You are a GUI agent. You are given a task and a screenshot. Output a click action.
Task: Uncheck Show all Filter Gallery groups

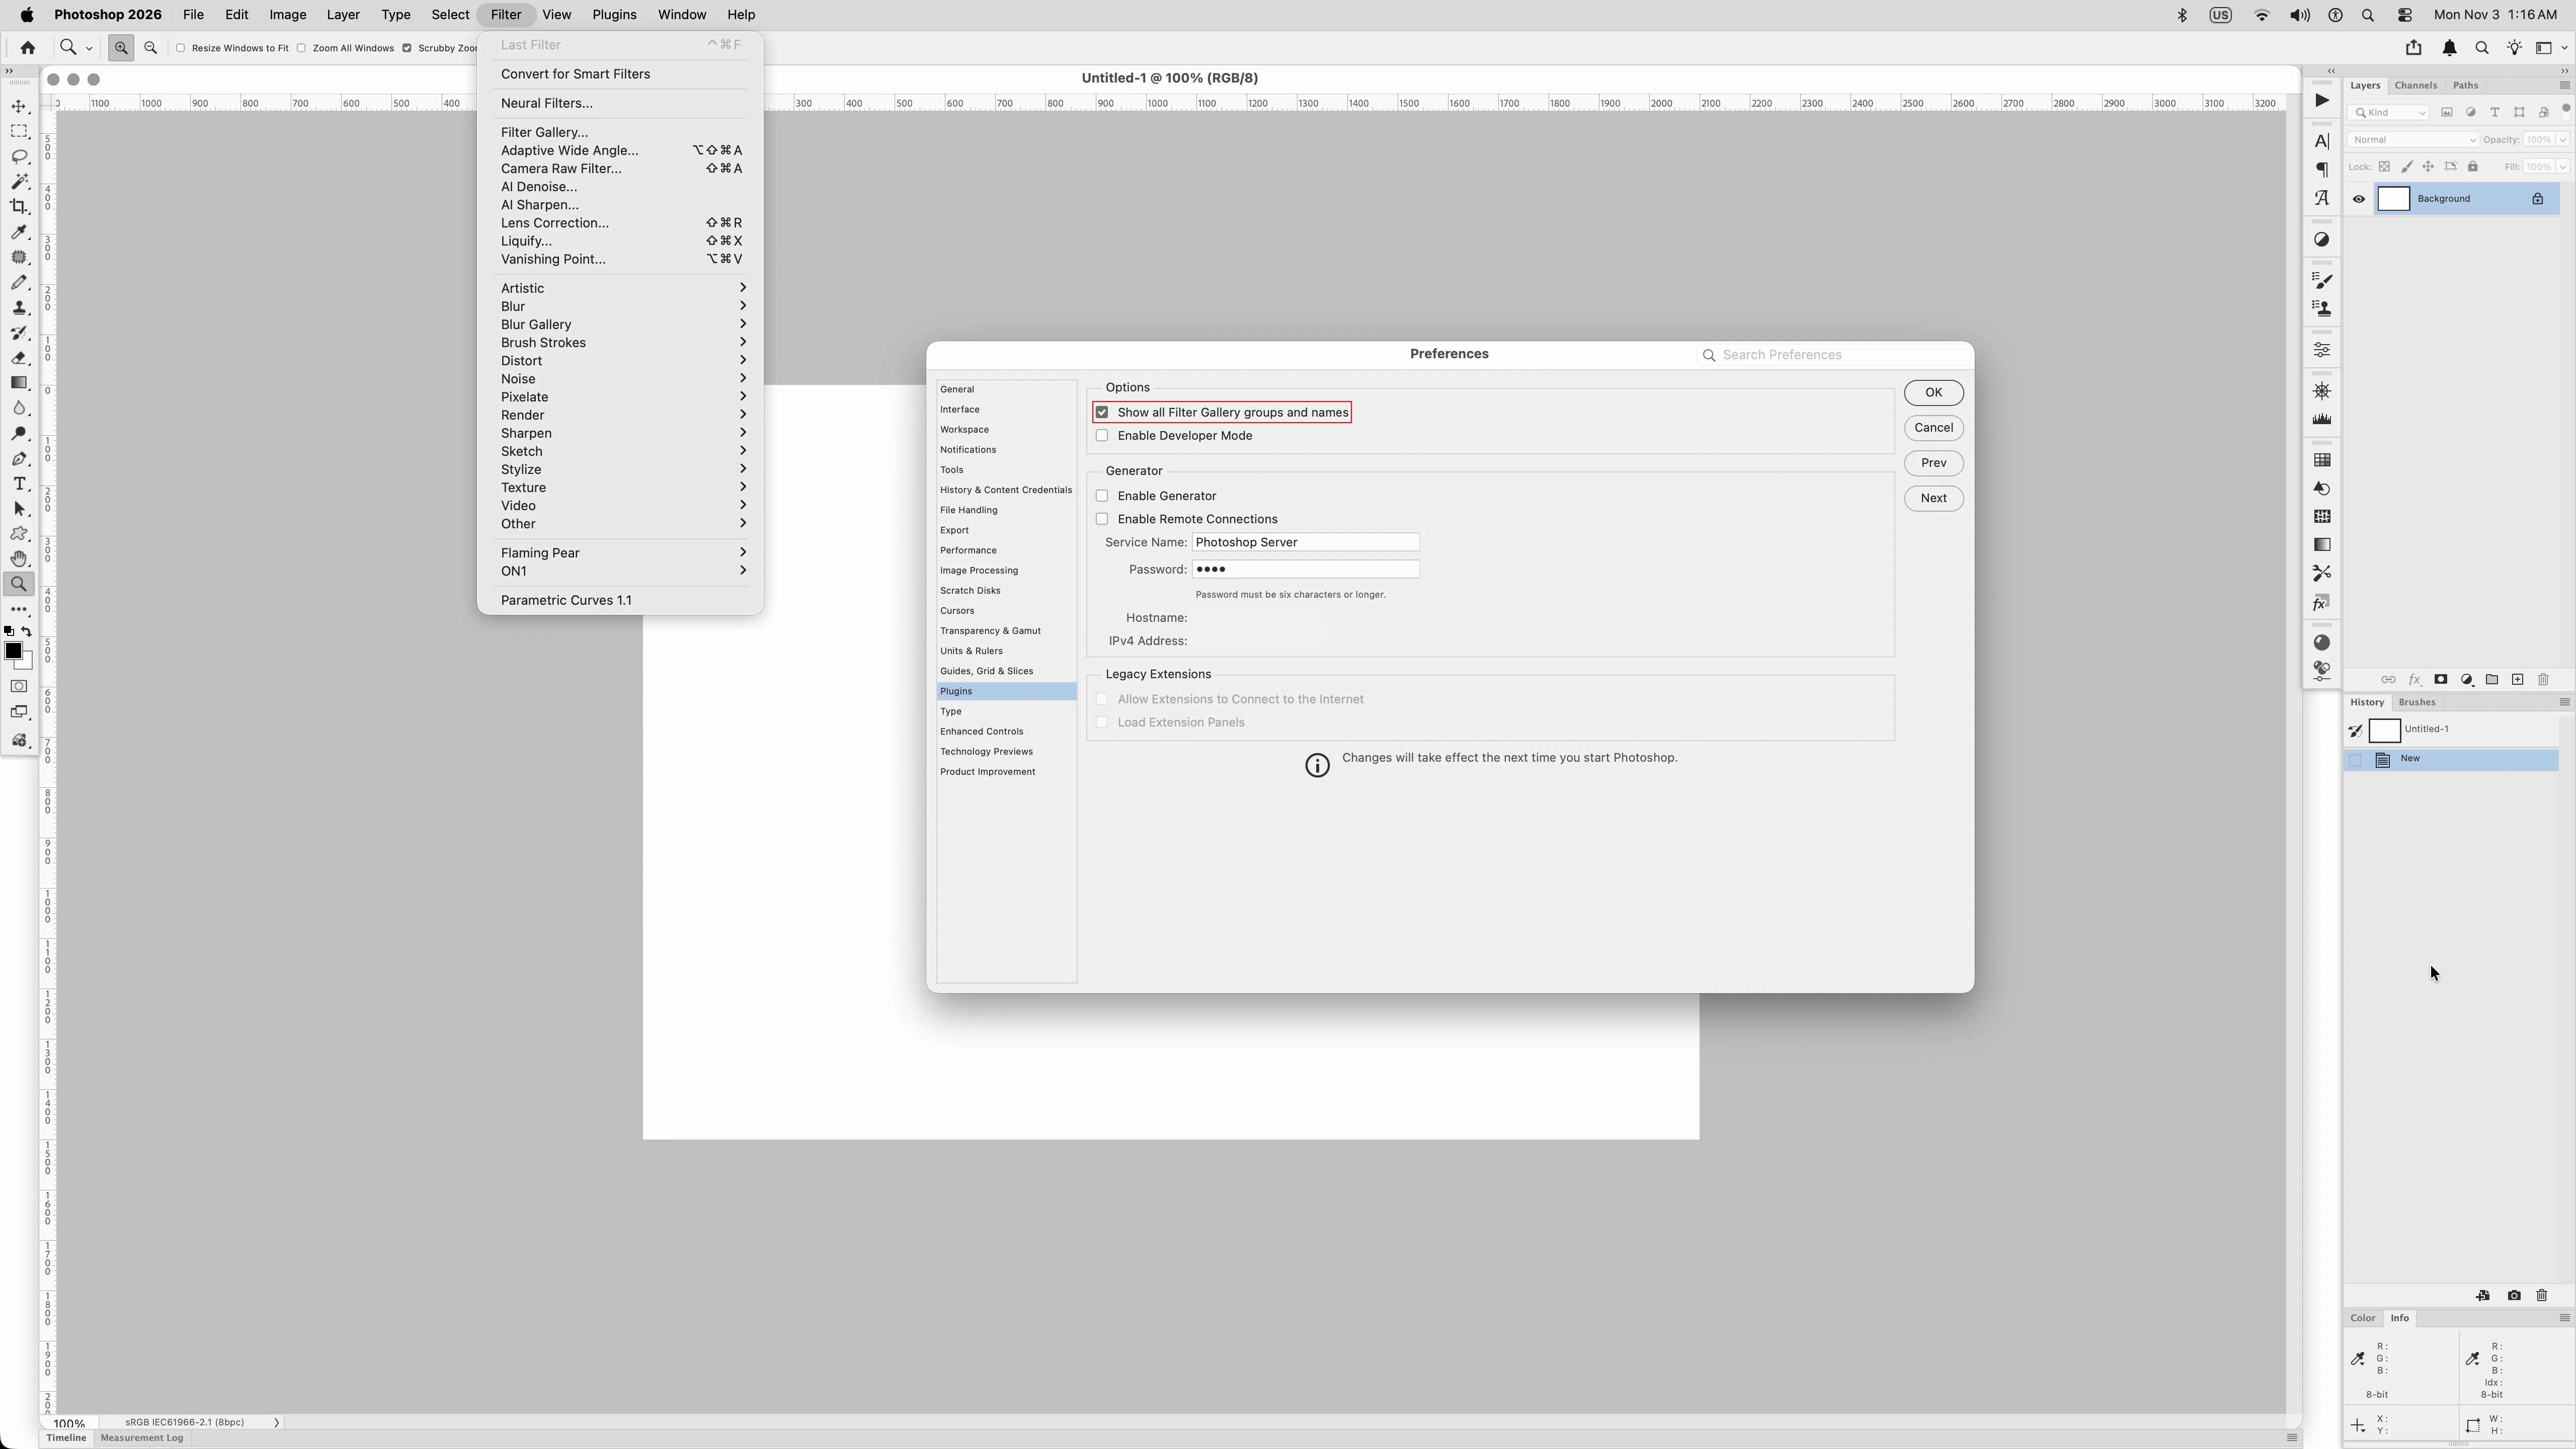(1102, 413)
